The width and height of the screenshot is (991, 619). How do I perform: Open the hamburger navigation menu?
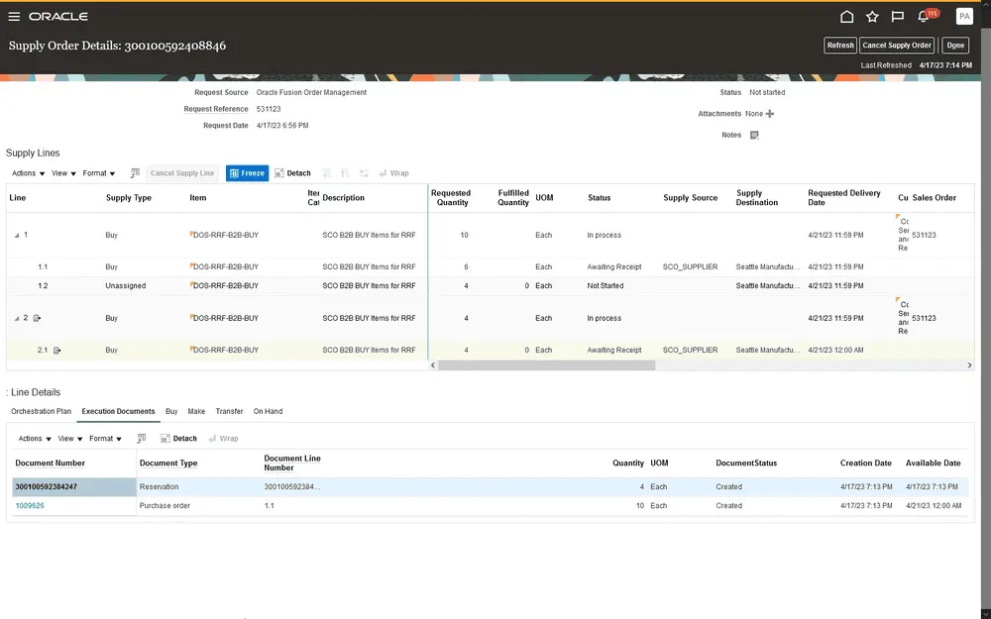[14, 17]
